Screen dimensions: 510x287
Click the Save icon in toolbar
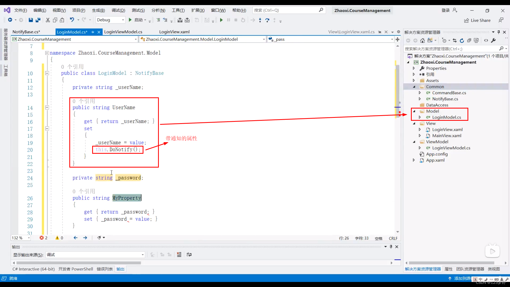[31, 20]
